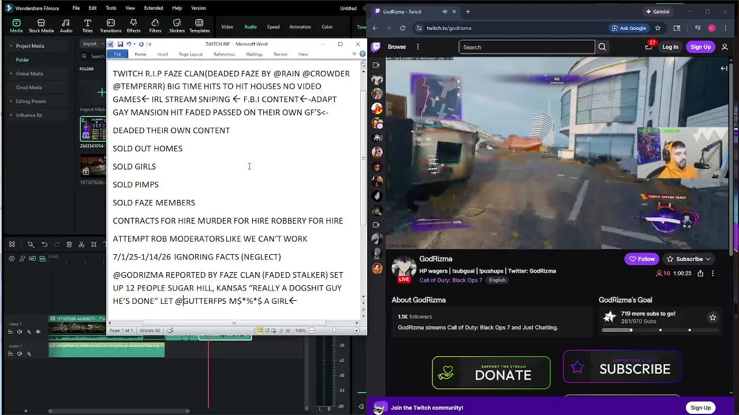Open the Templates panel in Filmora
Screen dimensions: 739x415
click(199, 26)
